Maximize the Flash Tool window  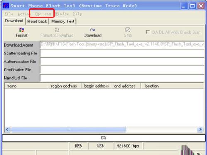tap(192, 6)
